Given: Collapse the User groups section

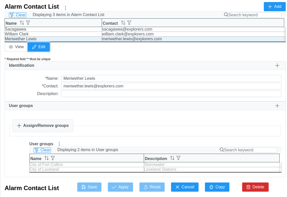Looking at the screenshot, I should [x=277, y=106].
